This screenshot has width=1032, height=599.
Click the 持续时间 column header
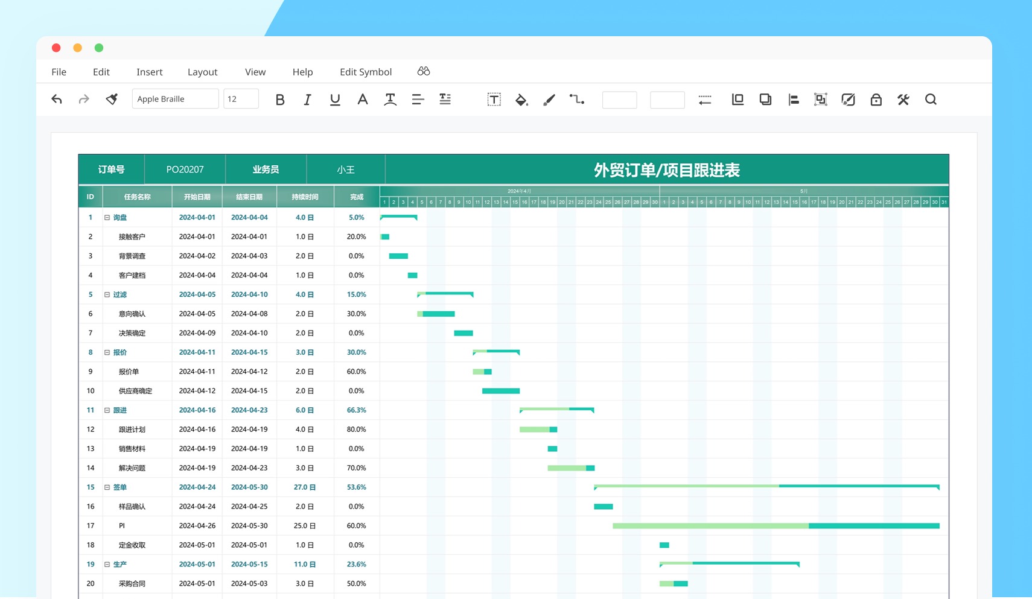point(305,197)
